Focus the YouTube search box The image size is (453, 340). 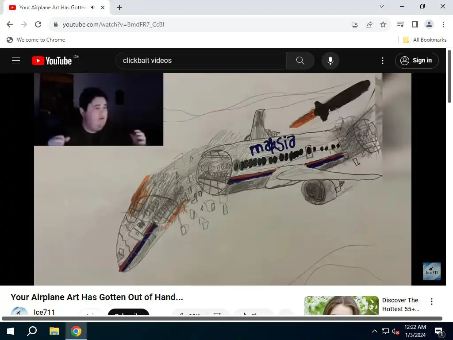point(201,61)
